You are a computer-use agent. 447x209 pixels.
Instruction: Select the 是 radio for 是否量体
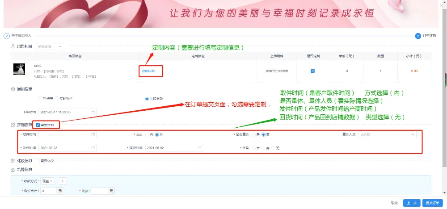[253, 134]
